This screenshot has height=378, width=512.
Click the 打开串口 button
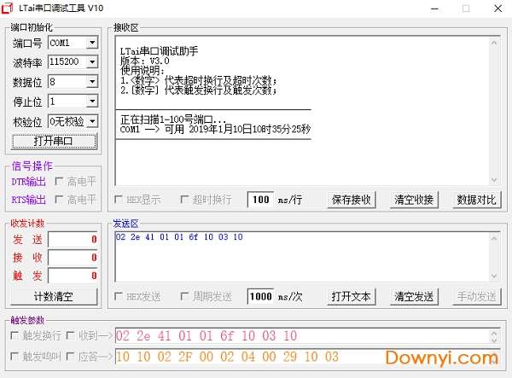(x=53, y=141)
